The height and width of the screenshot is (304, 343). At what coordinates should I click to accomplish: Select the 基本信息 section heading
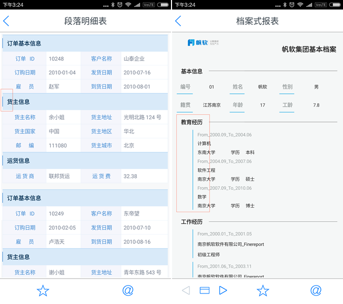pos(192,71)
